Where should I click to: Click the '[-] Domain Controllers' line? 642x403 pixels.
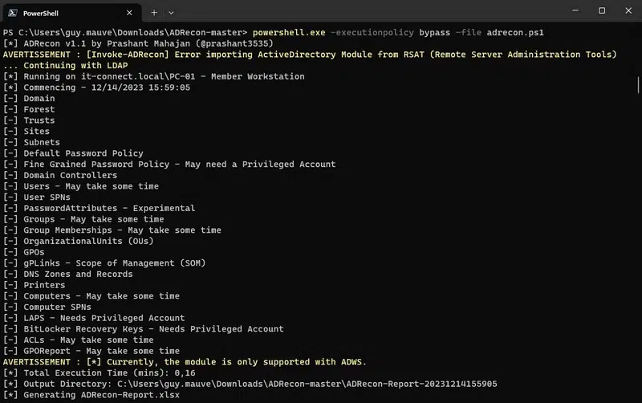(60, 175)
